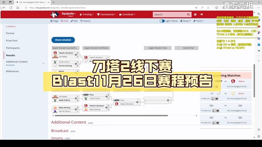Click into the Search field

pyautogui.click(x=169, y=15)
